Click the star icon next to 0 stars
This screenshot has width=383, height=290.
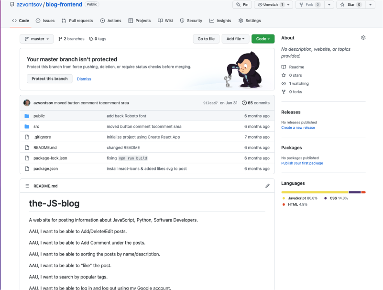pos(284,75)
